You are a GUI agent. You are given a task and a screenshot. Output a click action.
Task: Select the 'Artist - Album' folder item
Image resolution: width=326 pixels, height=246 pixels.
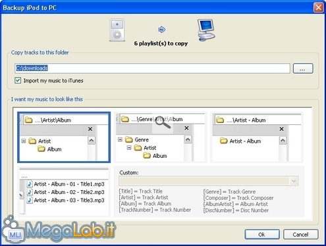pos(240,141)
